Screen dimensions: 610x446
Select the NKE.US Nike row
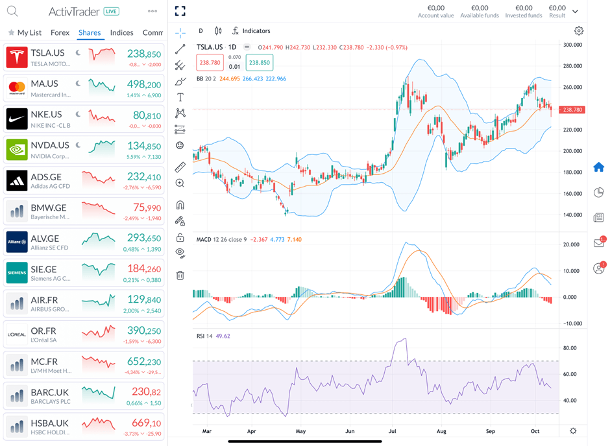[84, 119]
